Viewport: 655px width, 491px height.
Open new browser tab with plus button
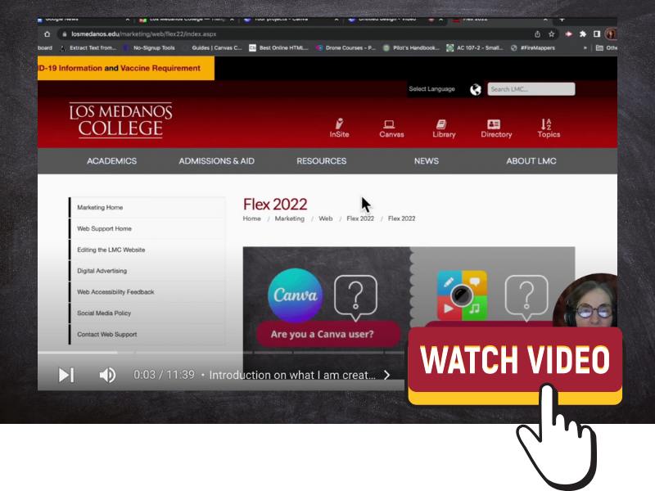562,20
